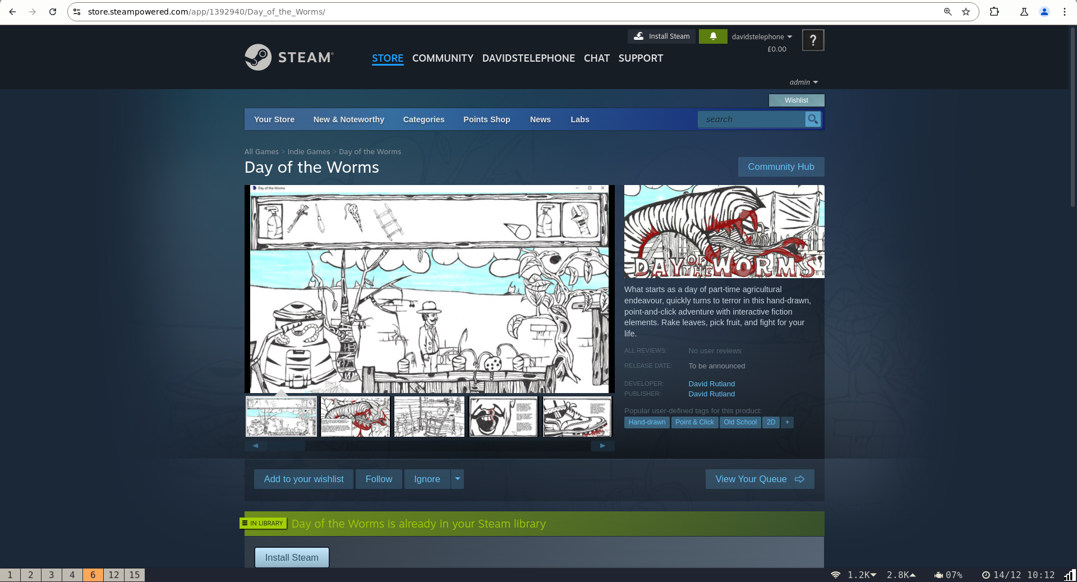The width and height of the screenshot is (1077, 582).
Task: Bookmark this page with the star icon
Action: click(966, 12)
